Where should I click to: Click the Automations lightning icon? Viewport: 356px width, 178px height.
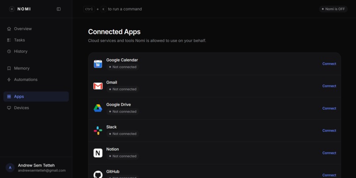coord(9,80)
